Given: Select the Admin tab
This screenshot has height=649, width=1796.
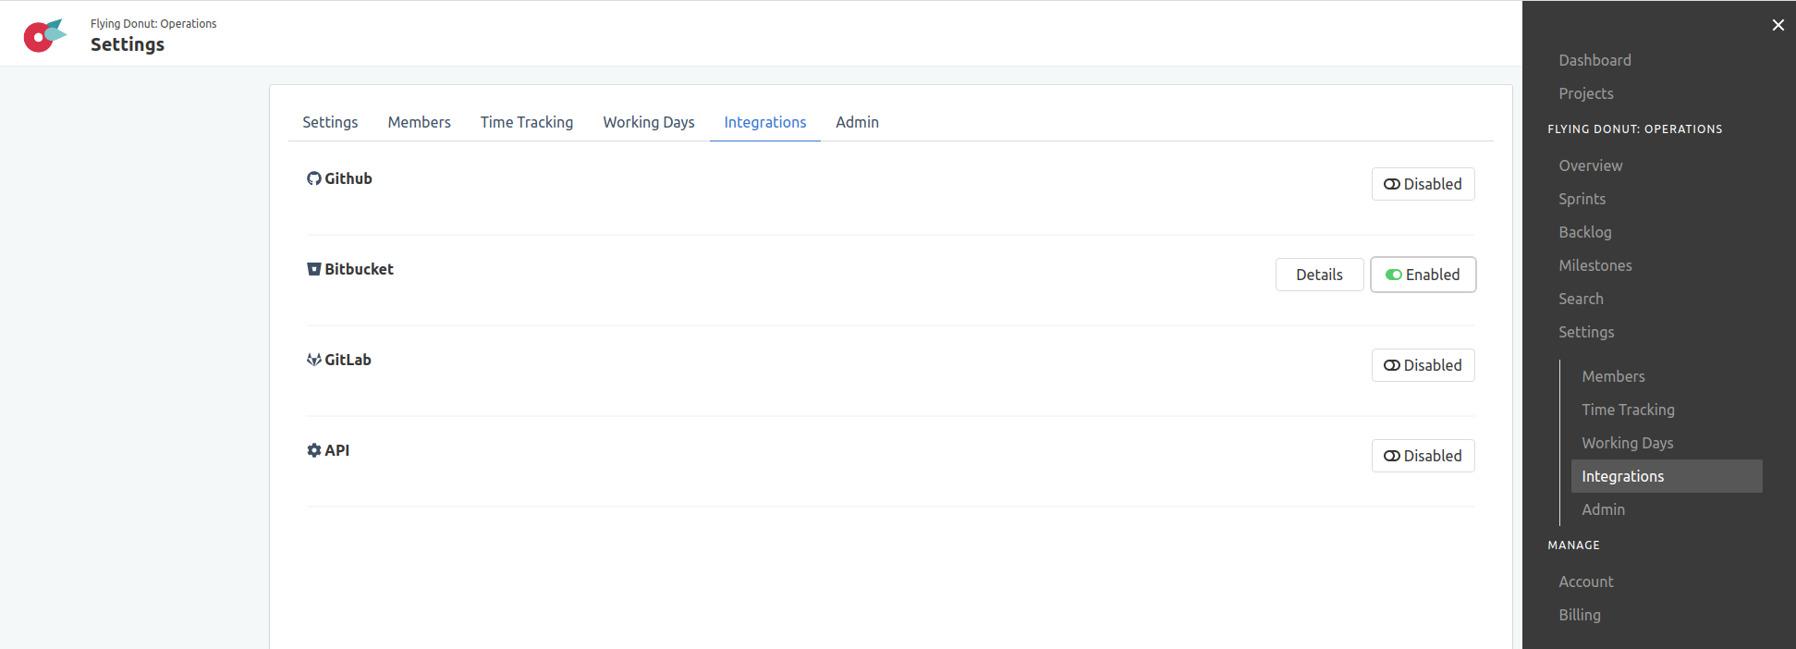Looking at the screenshot, I should coord(857,122).
